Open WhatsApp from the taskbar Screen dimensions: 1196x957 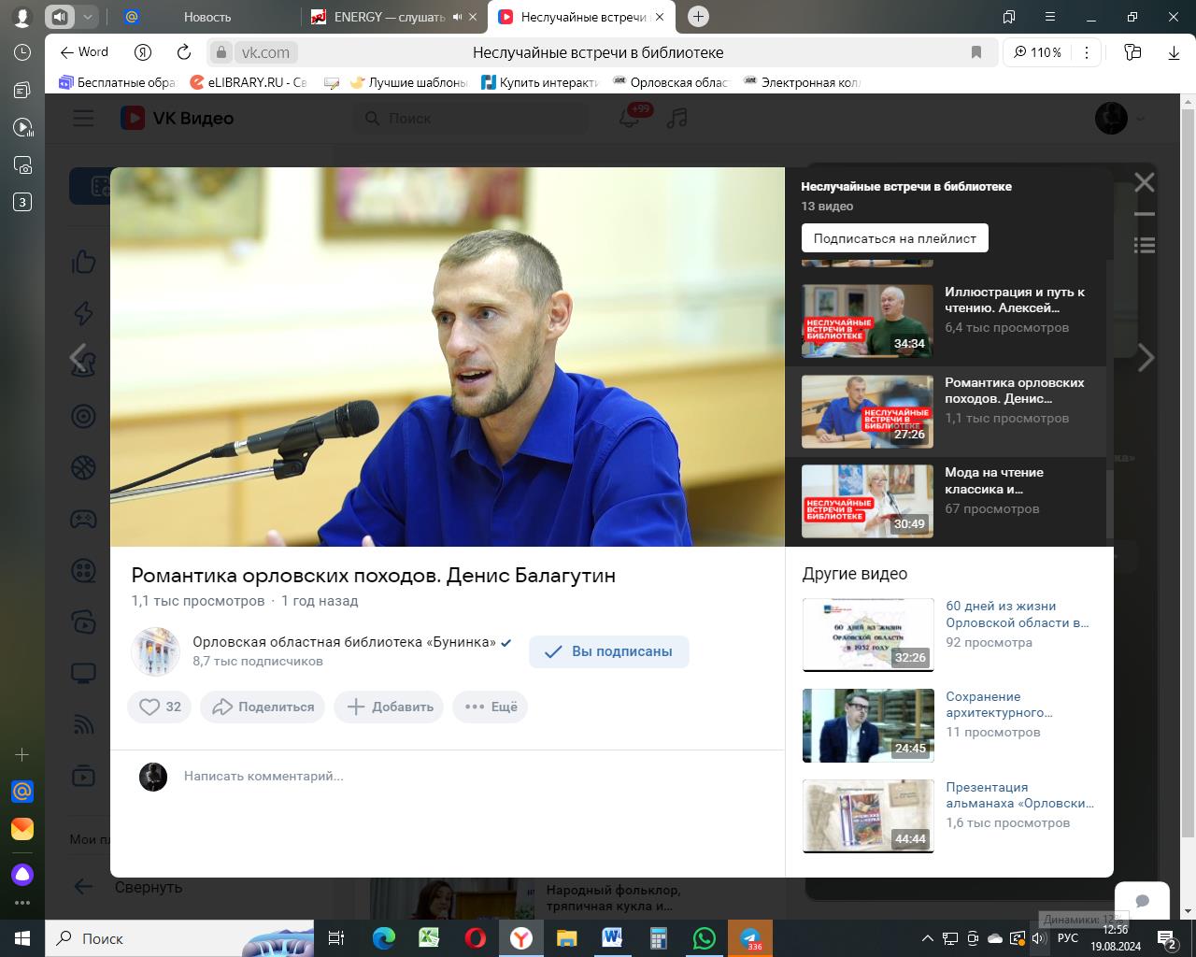pyautogui.click(x=704, y=938)
